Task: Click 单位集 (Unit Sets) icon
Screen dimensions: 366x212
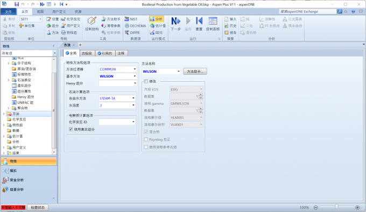Action: (27, 26)
